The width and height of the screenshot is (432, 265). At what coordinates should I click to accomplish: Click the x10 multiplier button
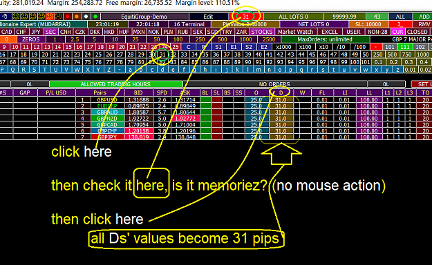click(x=323, y=47)
